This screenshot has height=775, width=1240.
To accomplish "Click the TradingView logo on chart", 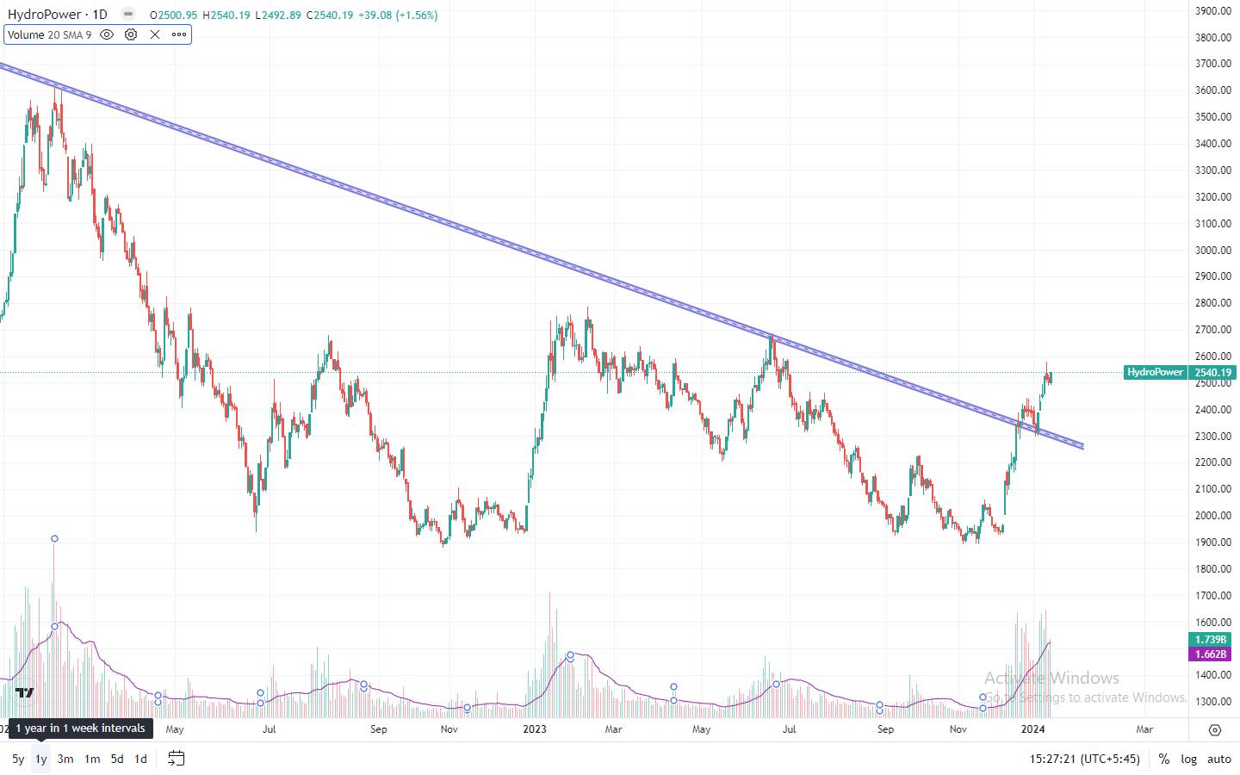I will (24, 692).
